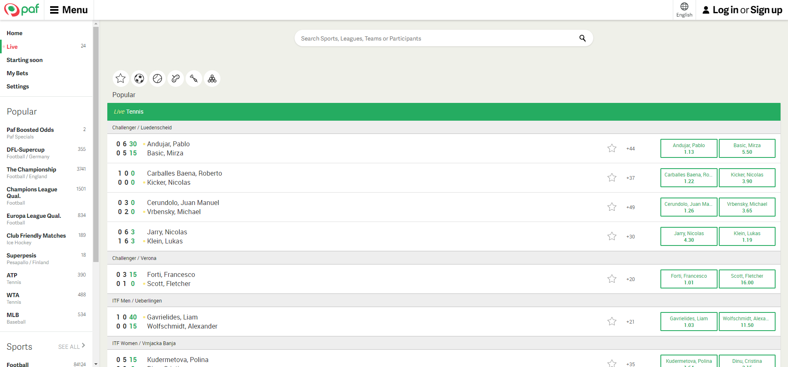
Task: Favorite the Gavrielides vs Wolfschmidt match
Action: tap(612, 322)
